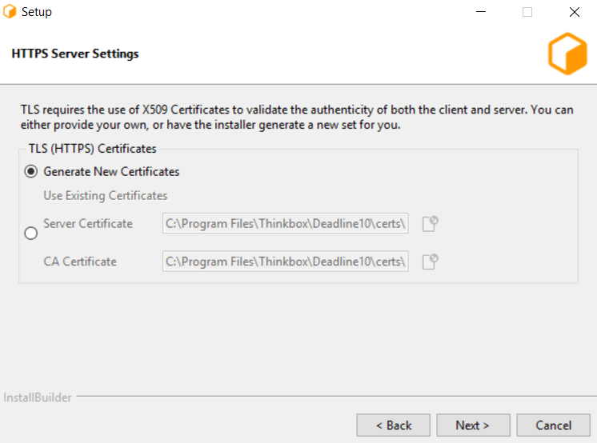Click the Server Certificate path field
The width and height of the screenshot is (597, 443).
coord(285,223)
